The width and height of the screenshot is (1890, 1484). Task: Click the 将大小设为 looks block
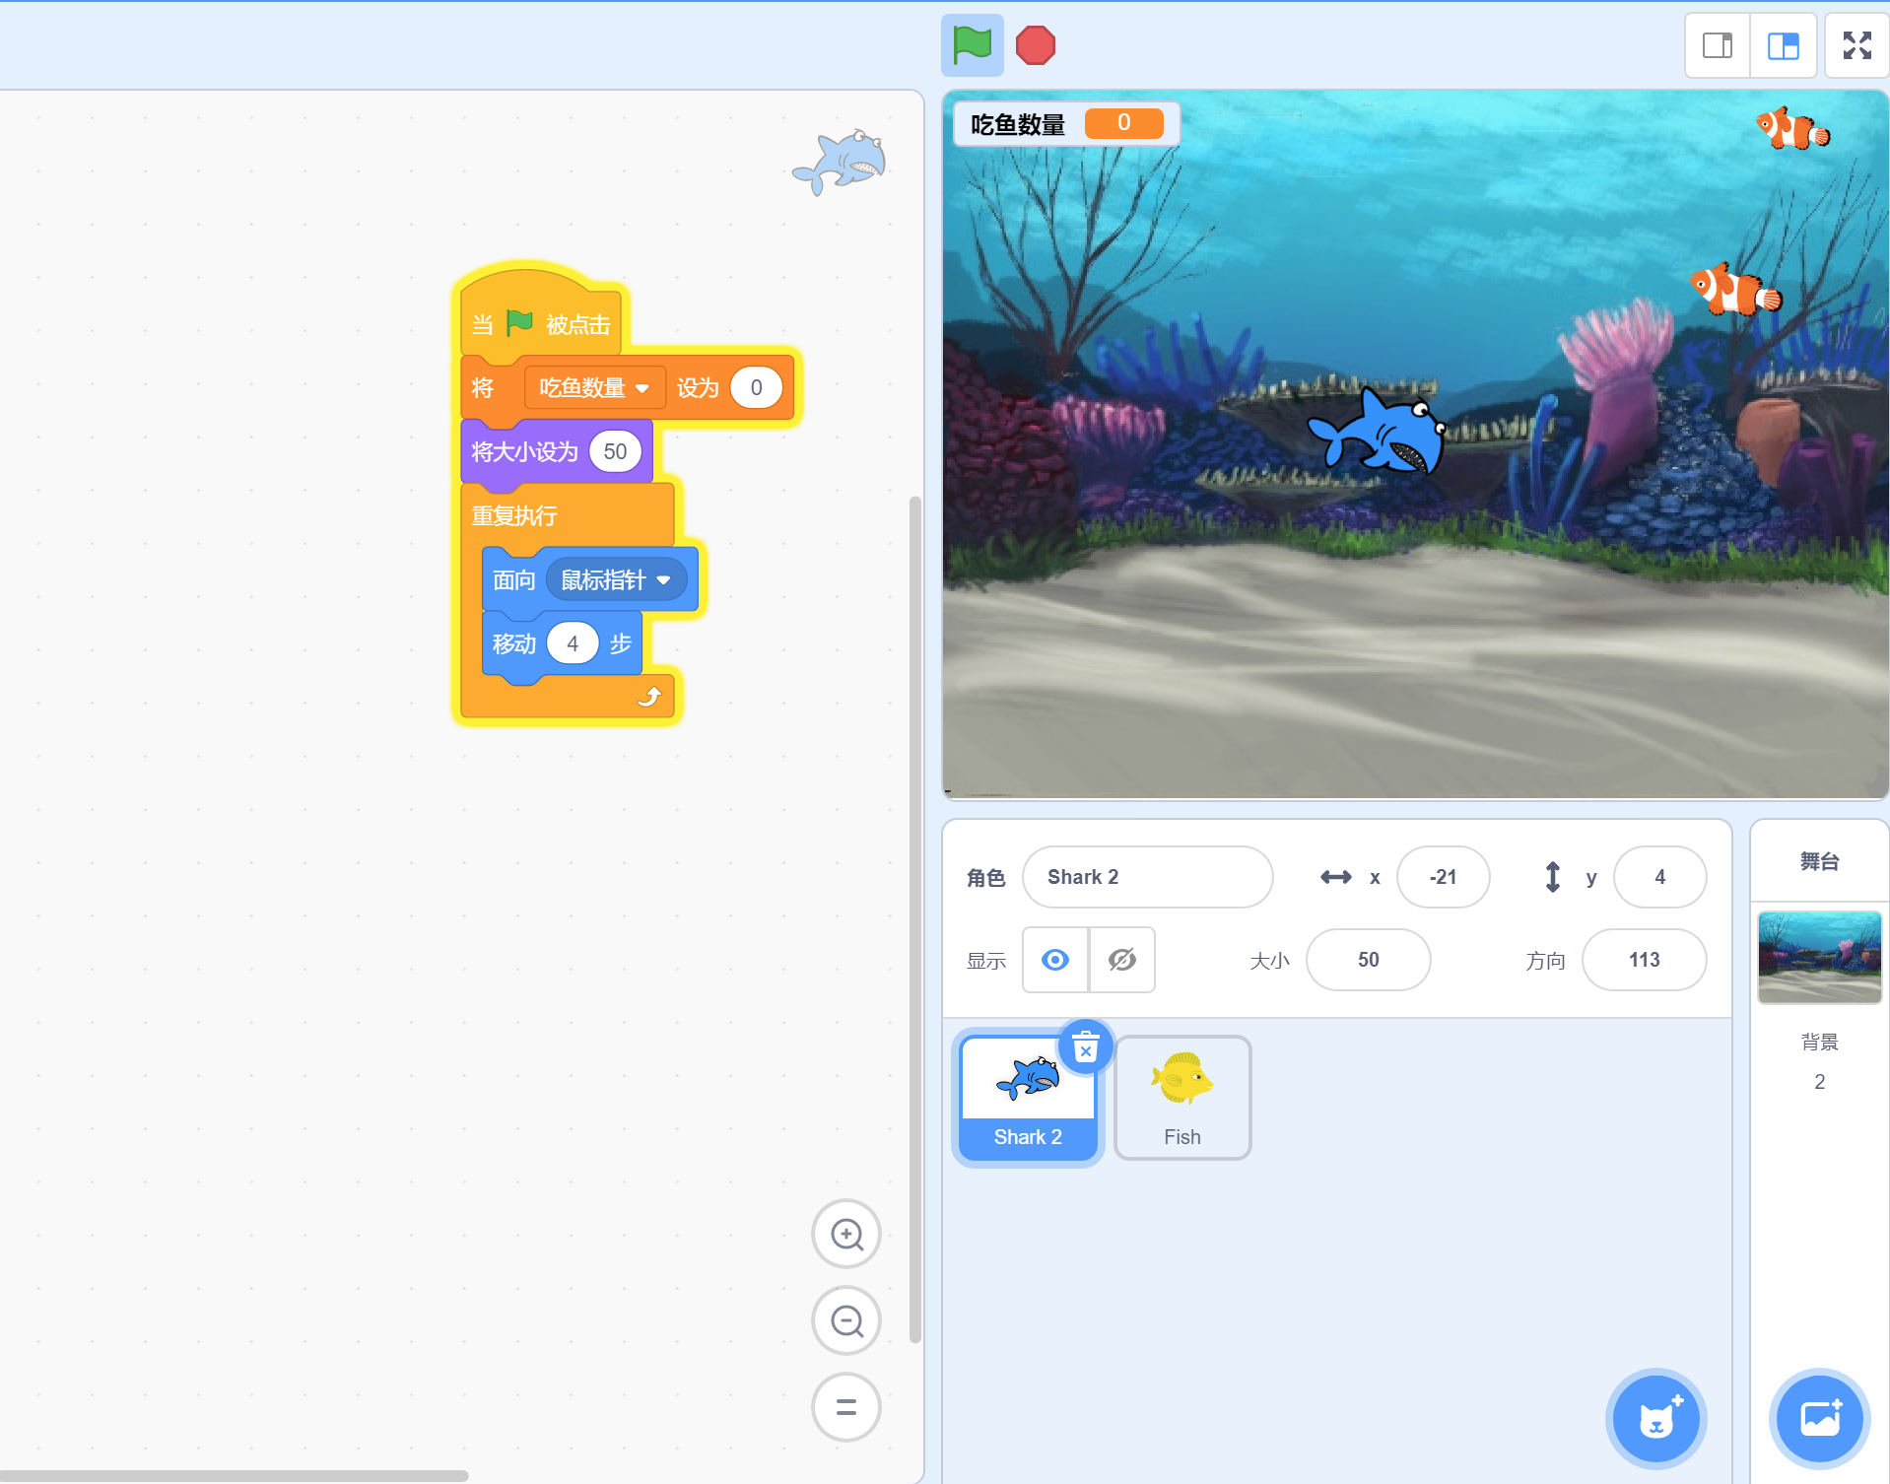pos(525,452)
